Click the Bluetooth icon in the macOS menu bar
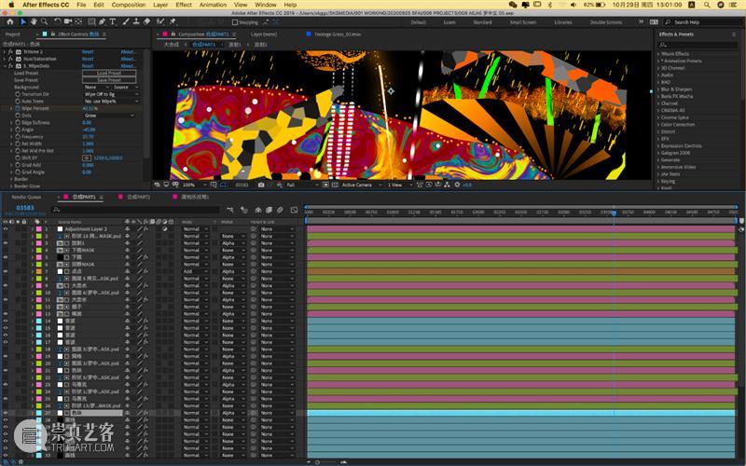The width and height of the screenshot is (746, 466). [x=549, y=5]
